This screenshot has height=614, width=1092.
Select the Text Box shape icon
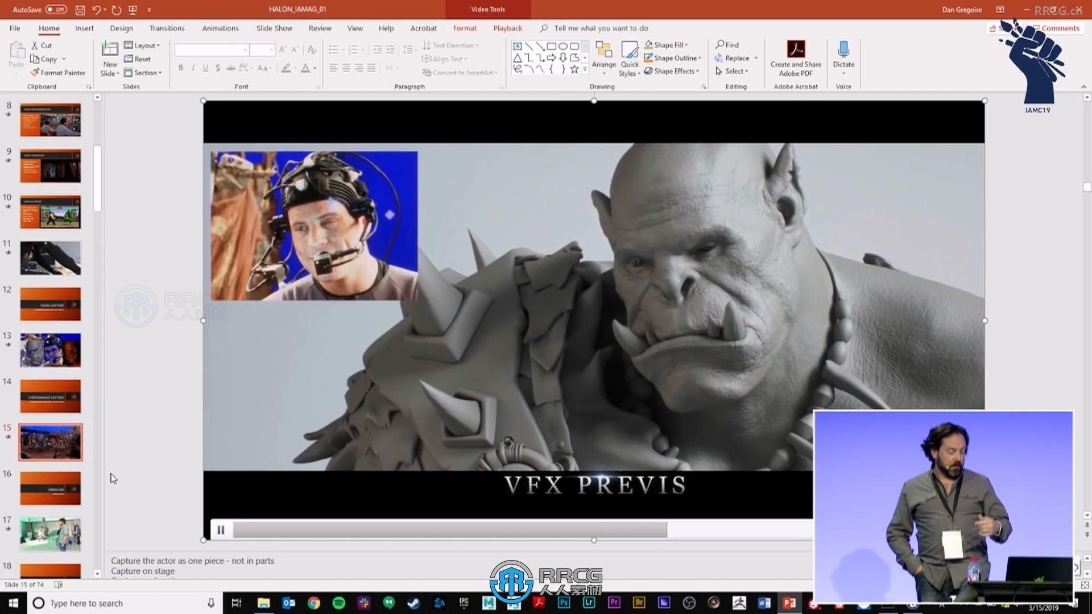click(x=517, y=46)
